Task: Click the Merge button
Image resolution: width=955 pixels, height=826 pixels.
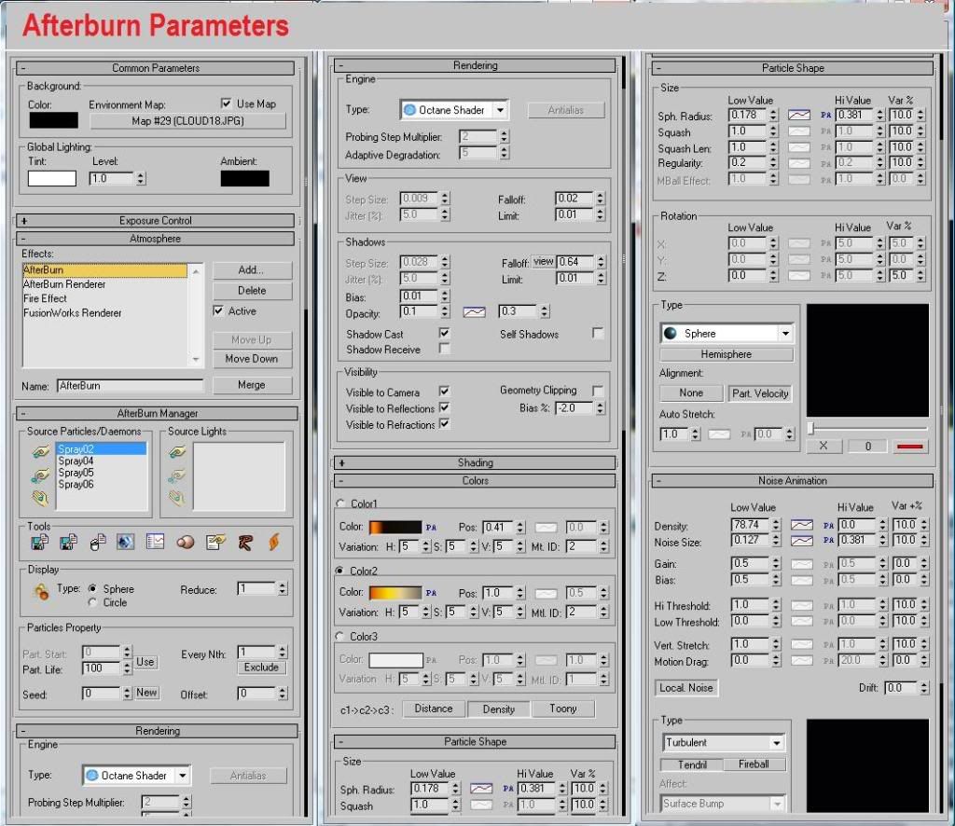Action: 252,385
